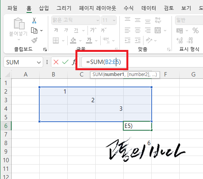Switch to the 수식 tab

128,8
